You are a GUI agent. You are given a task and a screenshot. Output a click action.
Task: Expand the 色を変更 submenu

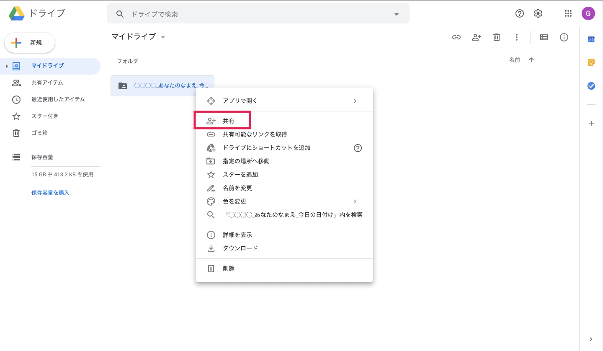355,201
